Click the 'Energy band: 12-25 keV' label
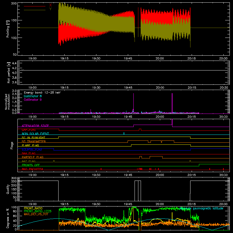Viewport: 233px width, 233px height. [42, 93]
